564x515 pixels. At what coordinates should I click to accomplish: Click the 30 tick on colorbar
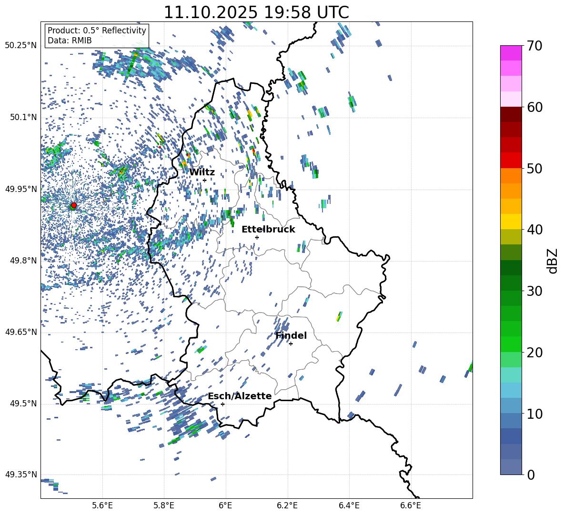tap(534, 291)
